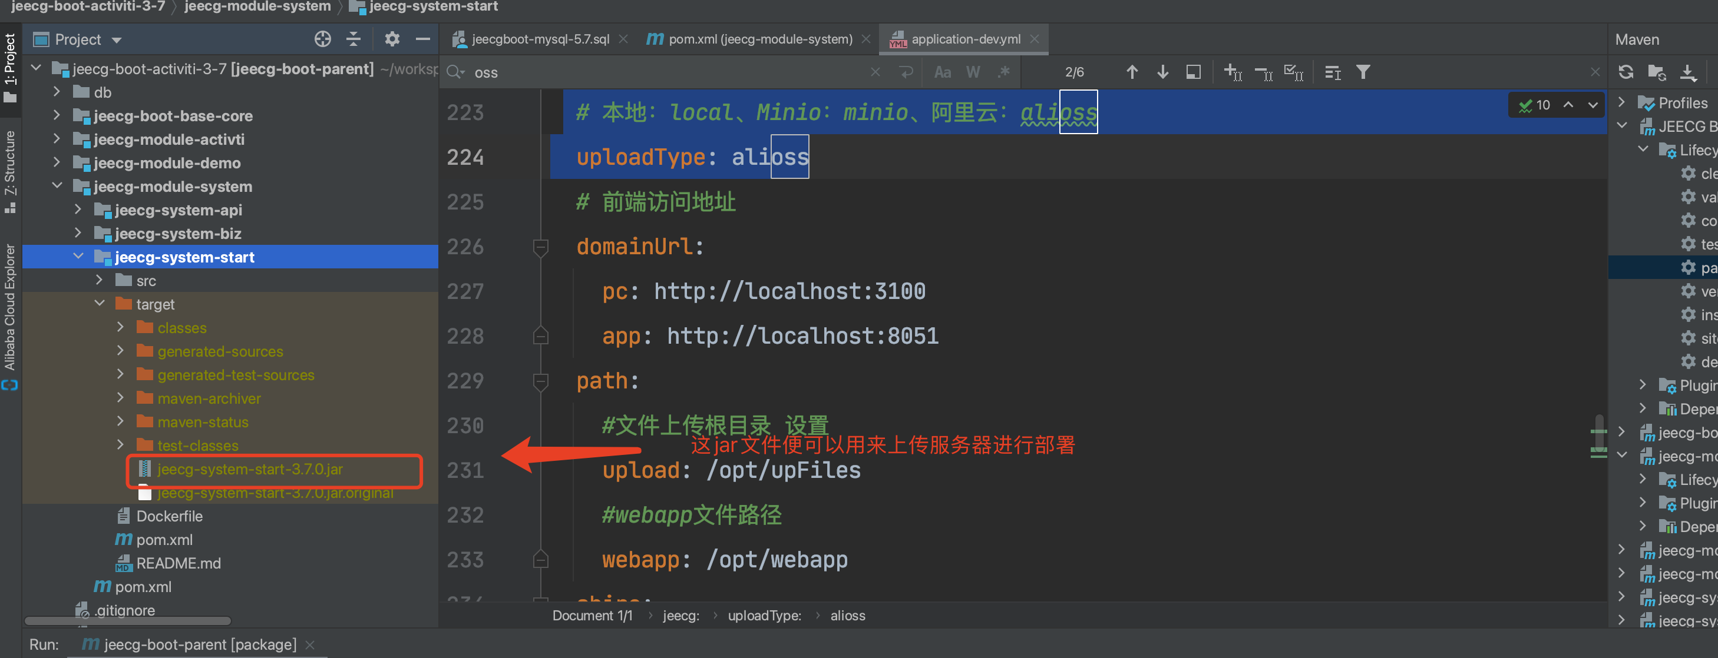Close the find bar in editor
Screen dimensions: 1718x658
point(1595,72)
